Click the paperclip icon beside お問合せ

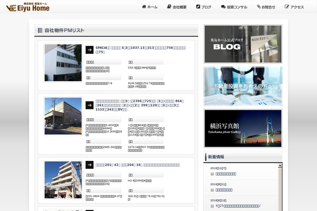[x=258, y=7]
